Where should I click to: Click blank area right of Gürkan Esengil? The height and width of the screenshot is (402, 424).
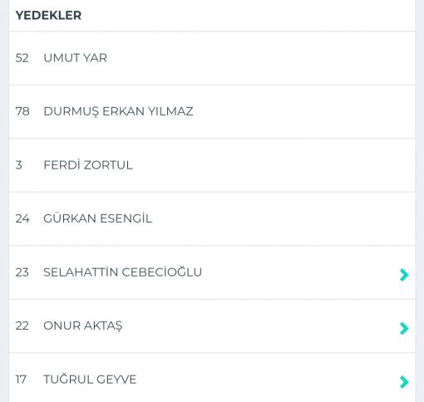click(x=283, y=218)
